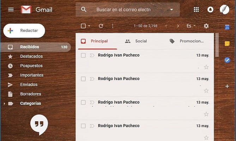Open the second Rodrigo Ivan Pacheco email
Viewport: 236px width, 141px height.
coord(145,85)
